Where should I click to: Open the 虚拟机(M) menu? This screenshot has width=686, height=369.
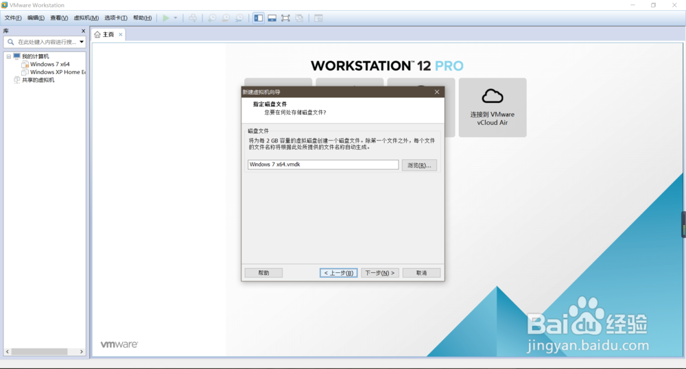click(x=86, y=18)
